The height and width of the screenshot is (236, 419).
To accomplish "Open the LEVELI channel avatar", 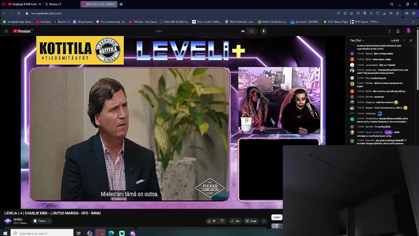I will (8, 221).
